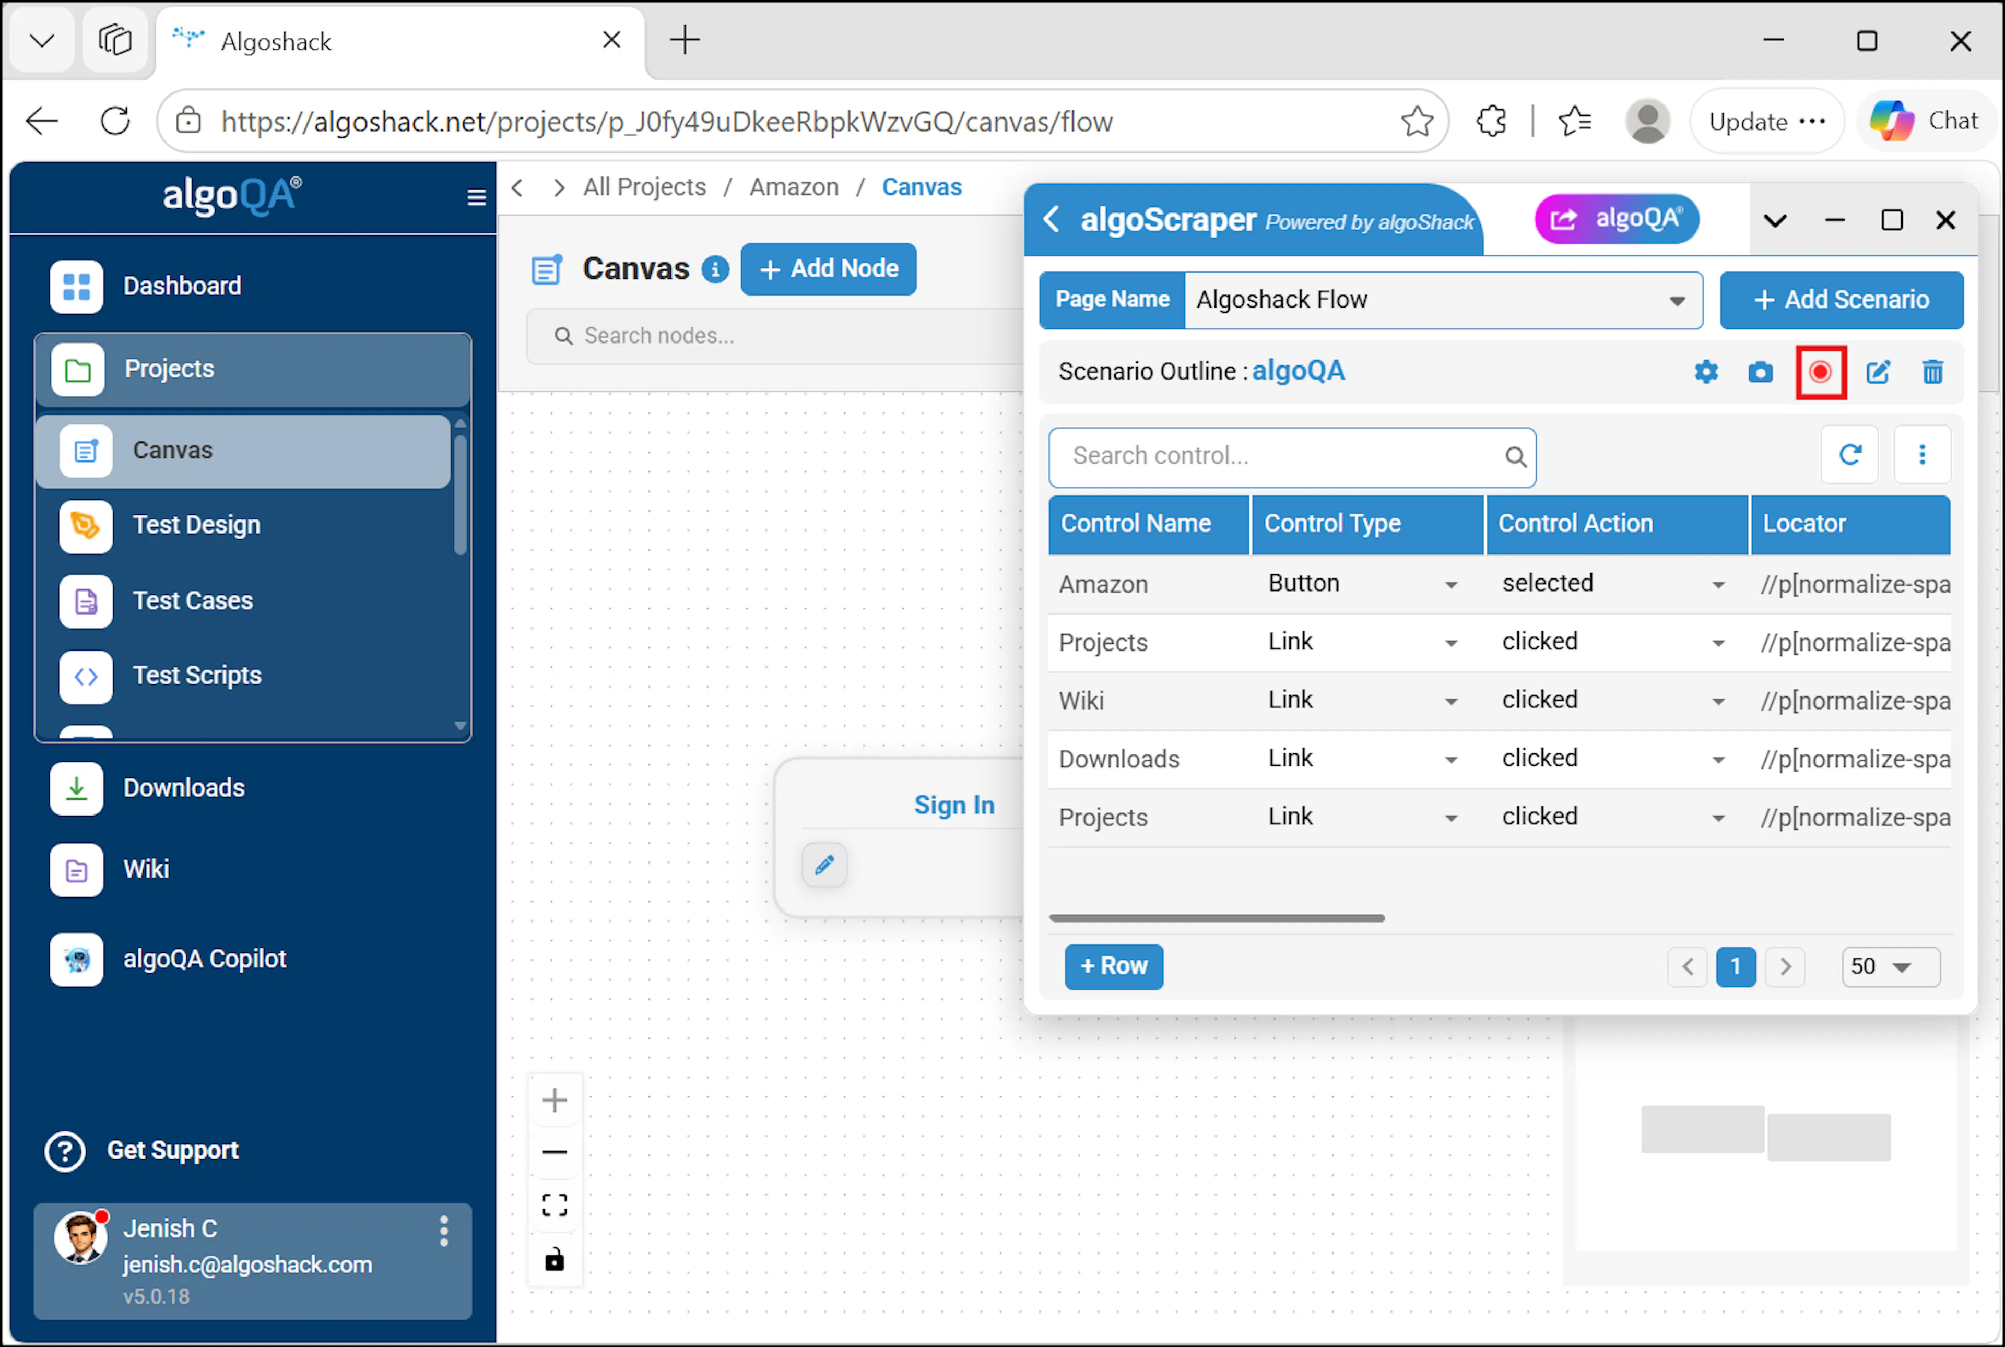Fit canvas view to screen
This screenshot has width=2005, height=1347.
555,1206
